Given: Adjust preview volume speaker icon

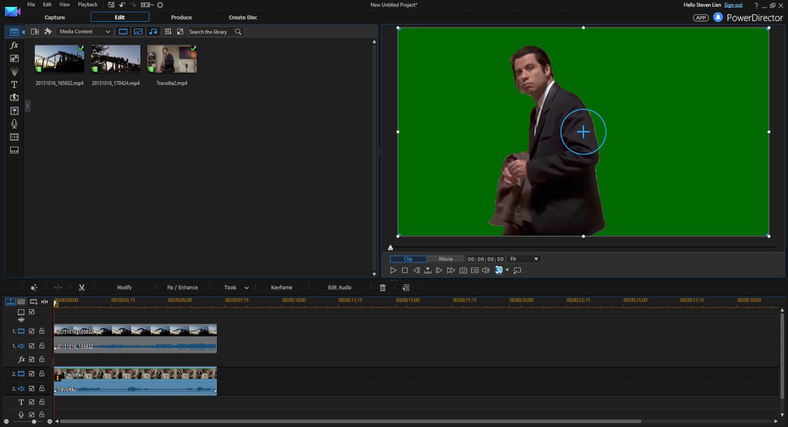Looking at the screenshot, I should (x=486, y=270).
